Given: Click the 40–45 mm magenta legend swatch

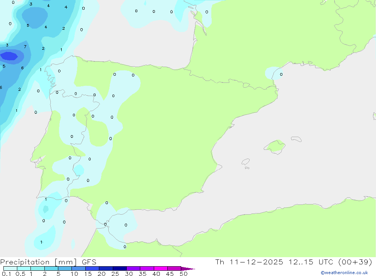Looking at the screenshot, I should click(161, 268).
